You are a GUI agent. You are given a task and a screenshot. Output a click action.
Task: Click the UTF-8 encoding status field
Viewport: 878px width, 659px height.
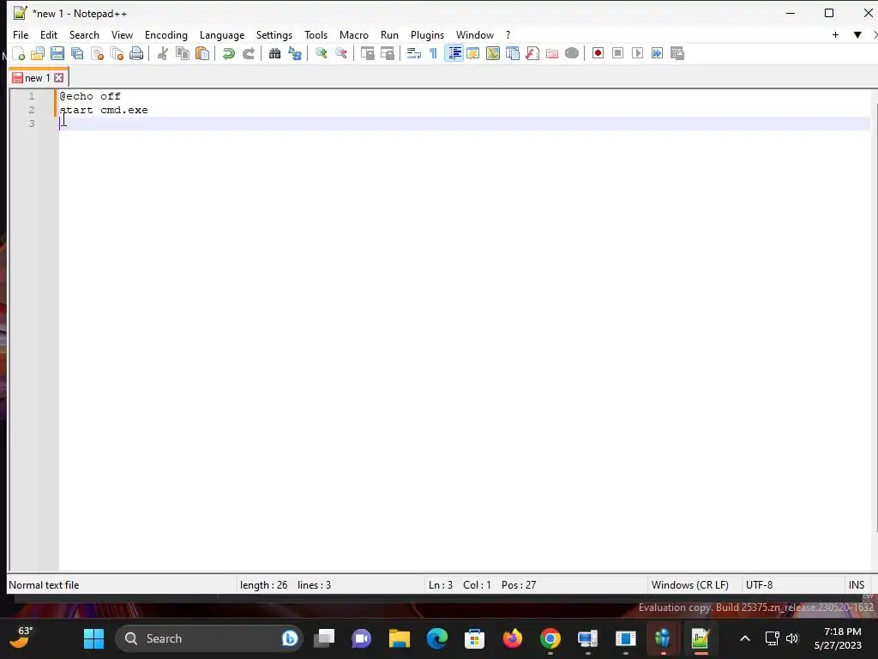coord(791,585)
